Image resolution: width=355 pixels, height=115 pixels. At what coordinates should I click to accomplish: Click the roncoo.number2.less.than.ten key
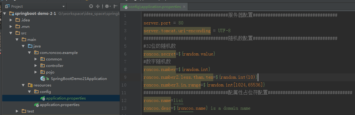(178, 77)
